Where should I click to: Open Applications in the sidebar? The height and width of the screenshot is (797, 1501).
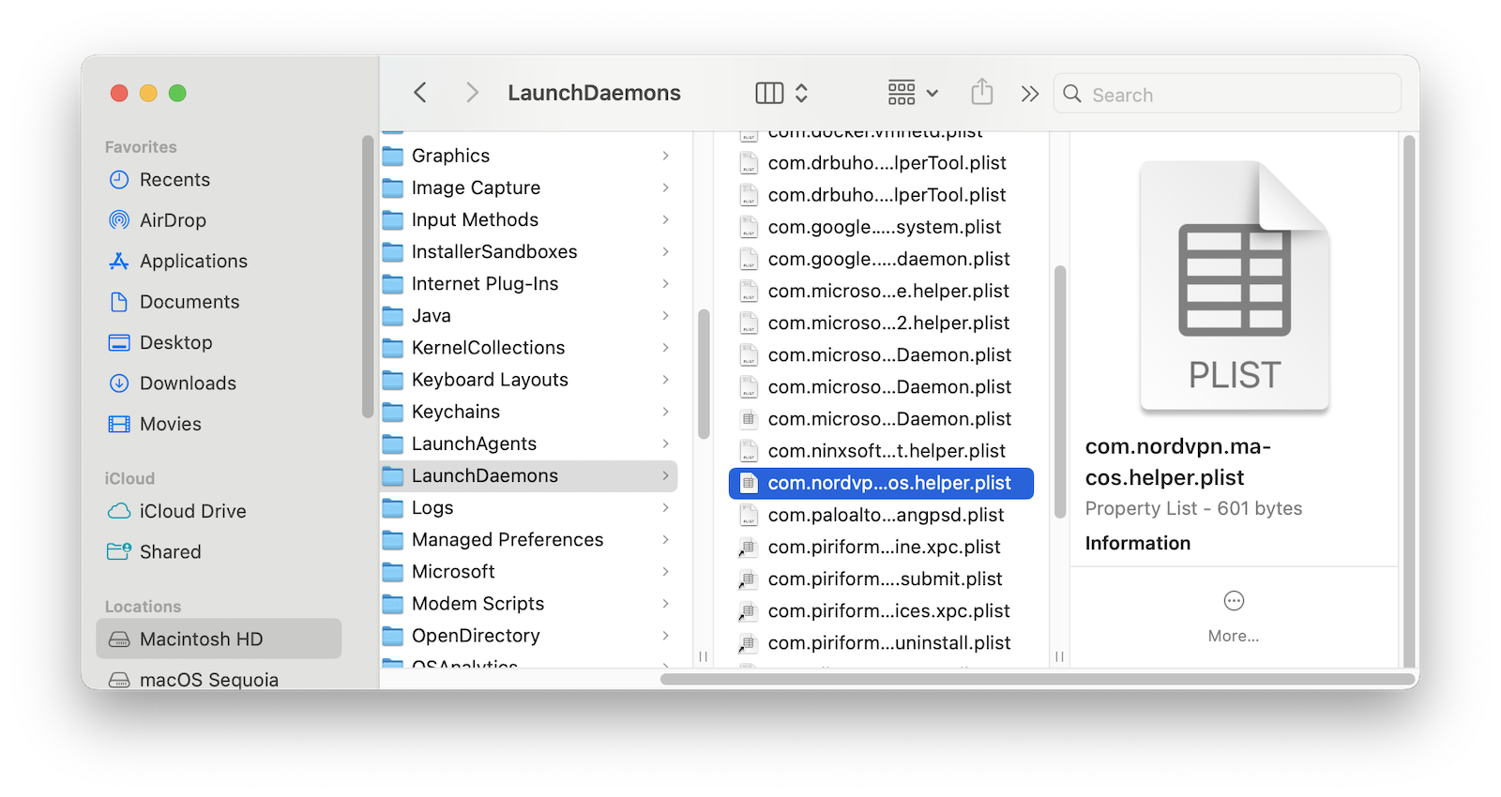[x=219, y=261]
